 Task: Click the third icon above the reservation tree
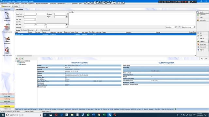(22, 58)
